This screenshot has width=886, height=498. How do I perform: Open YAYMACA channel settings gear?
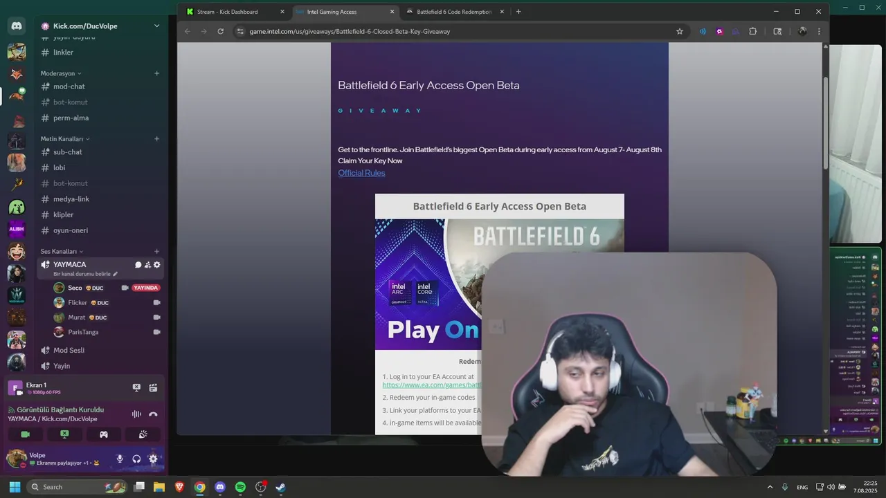[x=157, y=265]
